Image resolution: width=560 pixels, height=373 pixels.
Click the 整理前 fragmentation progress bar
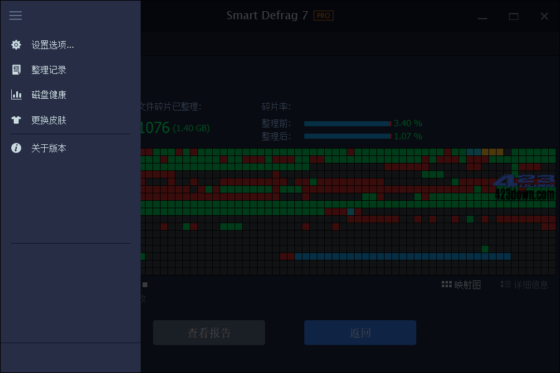(347, 123)
